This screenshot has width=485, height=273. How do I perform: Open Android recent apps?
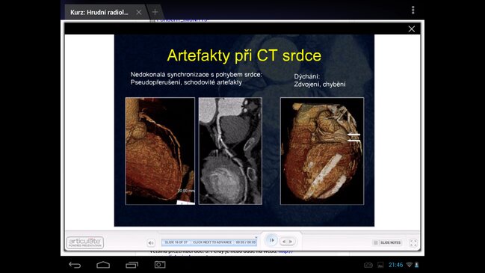coord(132,265)
